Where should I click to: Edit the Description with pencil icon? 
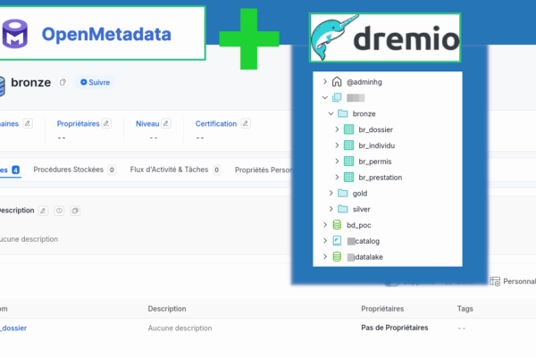click(43, 211)
